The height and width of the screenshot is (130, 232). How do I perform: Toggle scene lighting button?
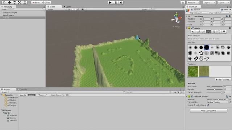74,9
